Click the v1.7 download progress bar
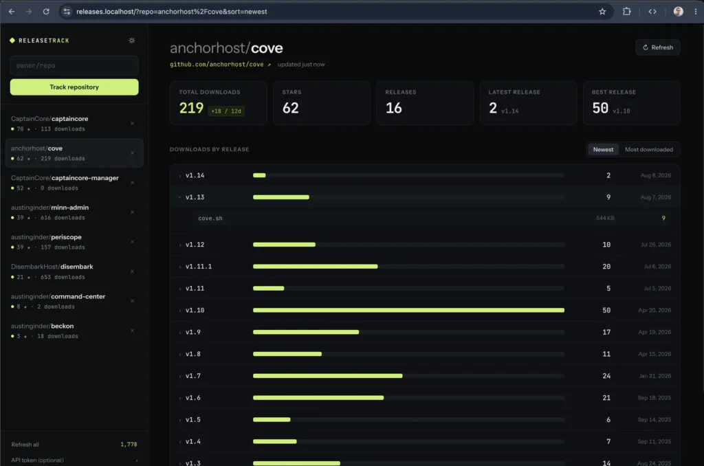This screenshot has height=466, width=704. pyautogui.click(x=408, y=376)
